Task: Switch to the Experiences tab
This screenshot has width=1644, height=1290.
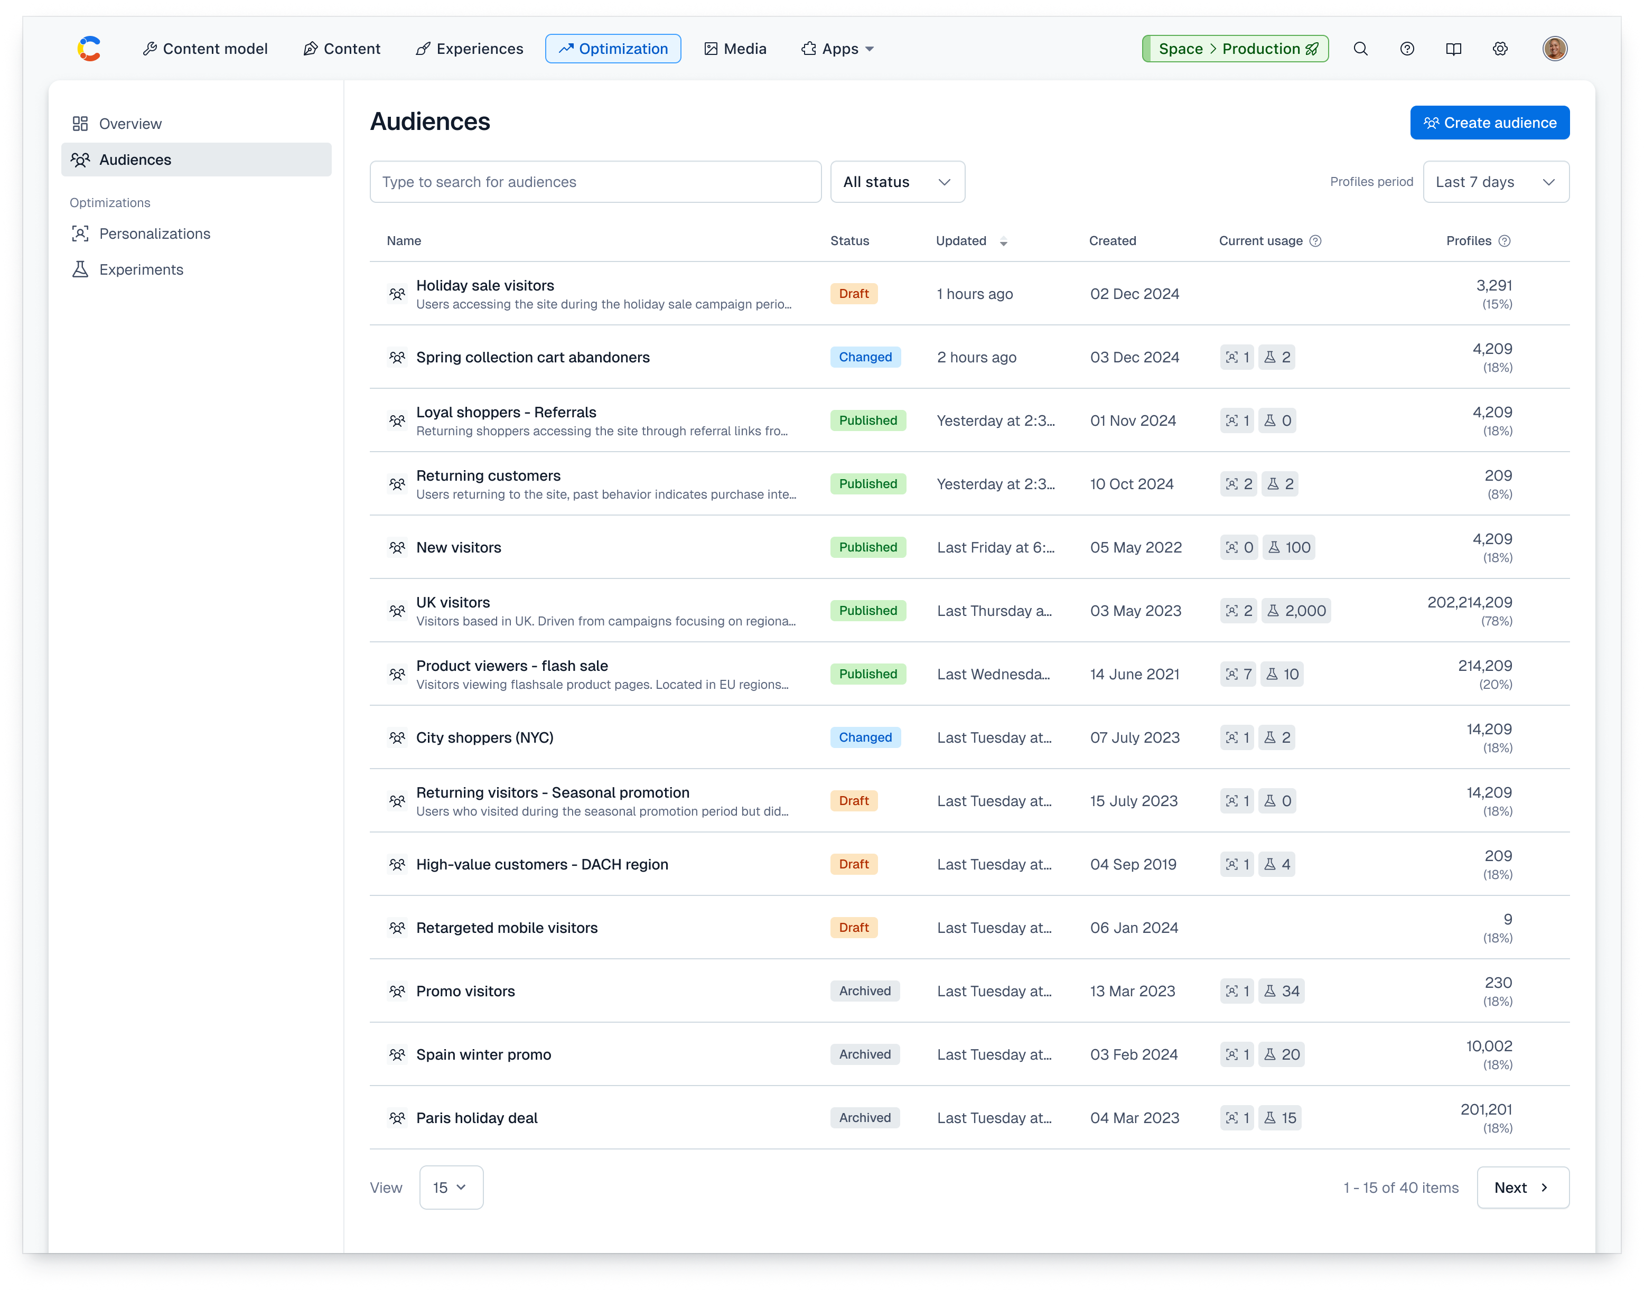Action: tap(469, 49)
